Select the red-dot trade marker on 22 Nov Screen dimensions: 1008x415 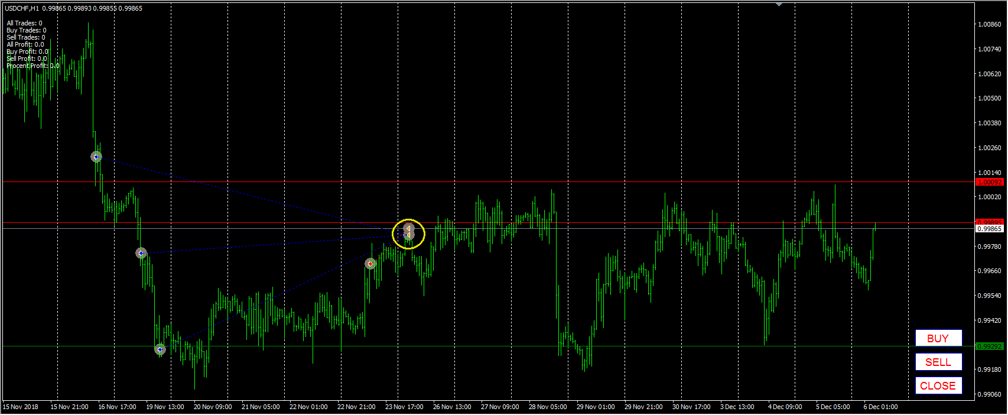pos(370,264)
